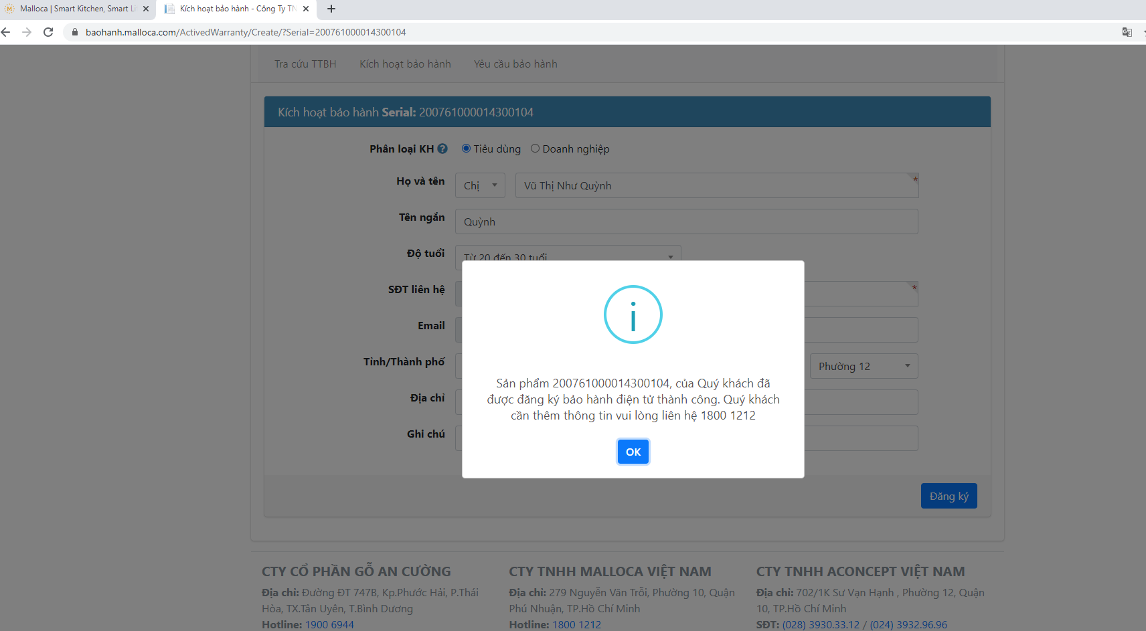
Task: Open the Tra cứu TTBH menu
Action: coord(305,64)
